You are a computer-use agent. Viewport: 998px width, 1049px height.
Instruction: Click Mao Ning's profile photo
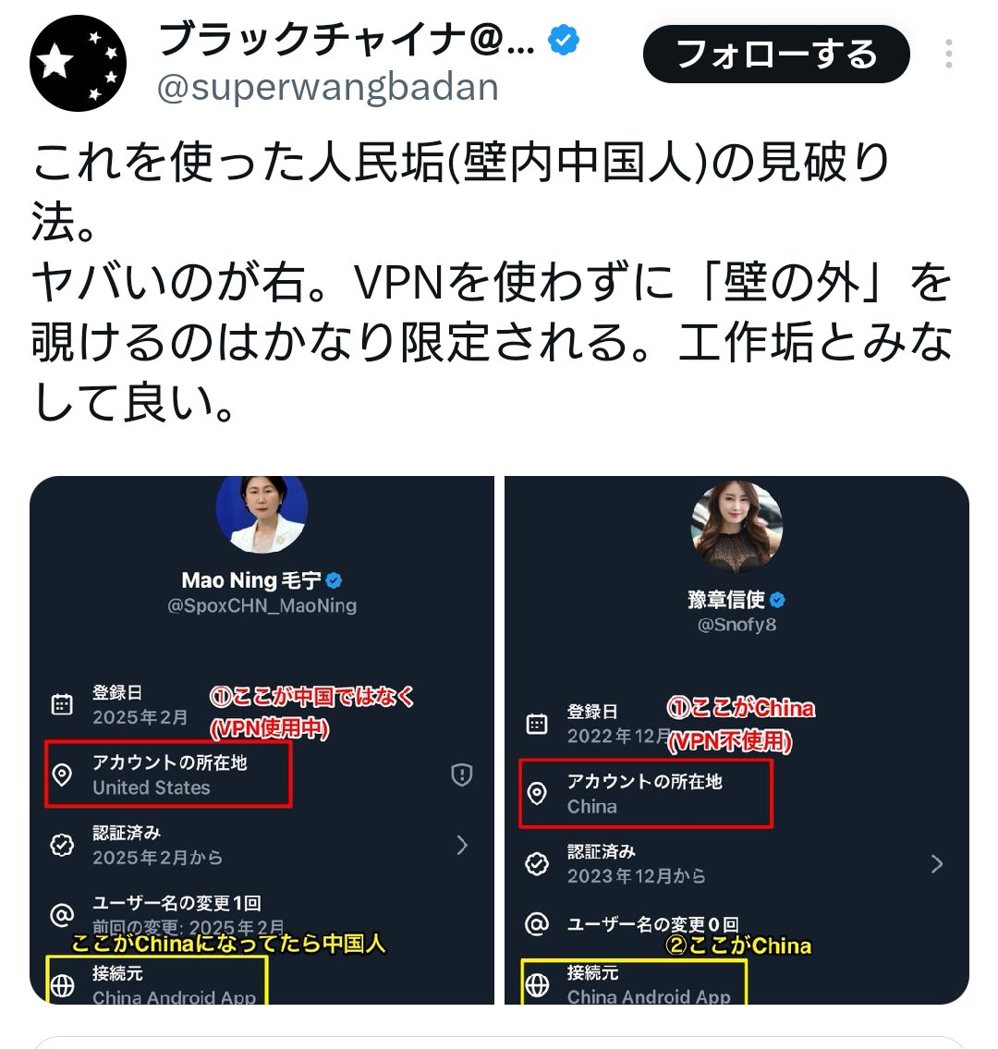point(262,515)
